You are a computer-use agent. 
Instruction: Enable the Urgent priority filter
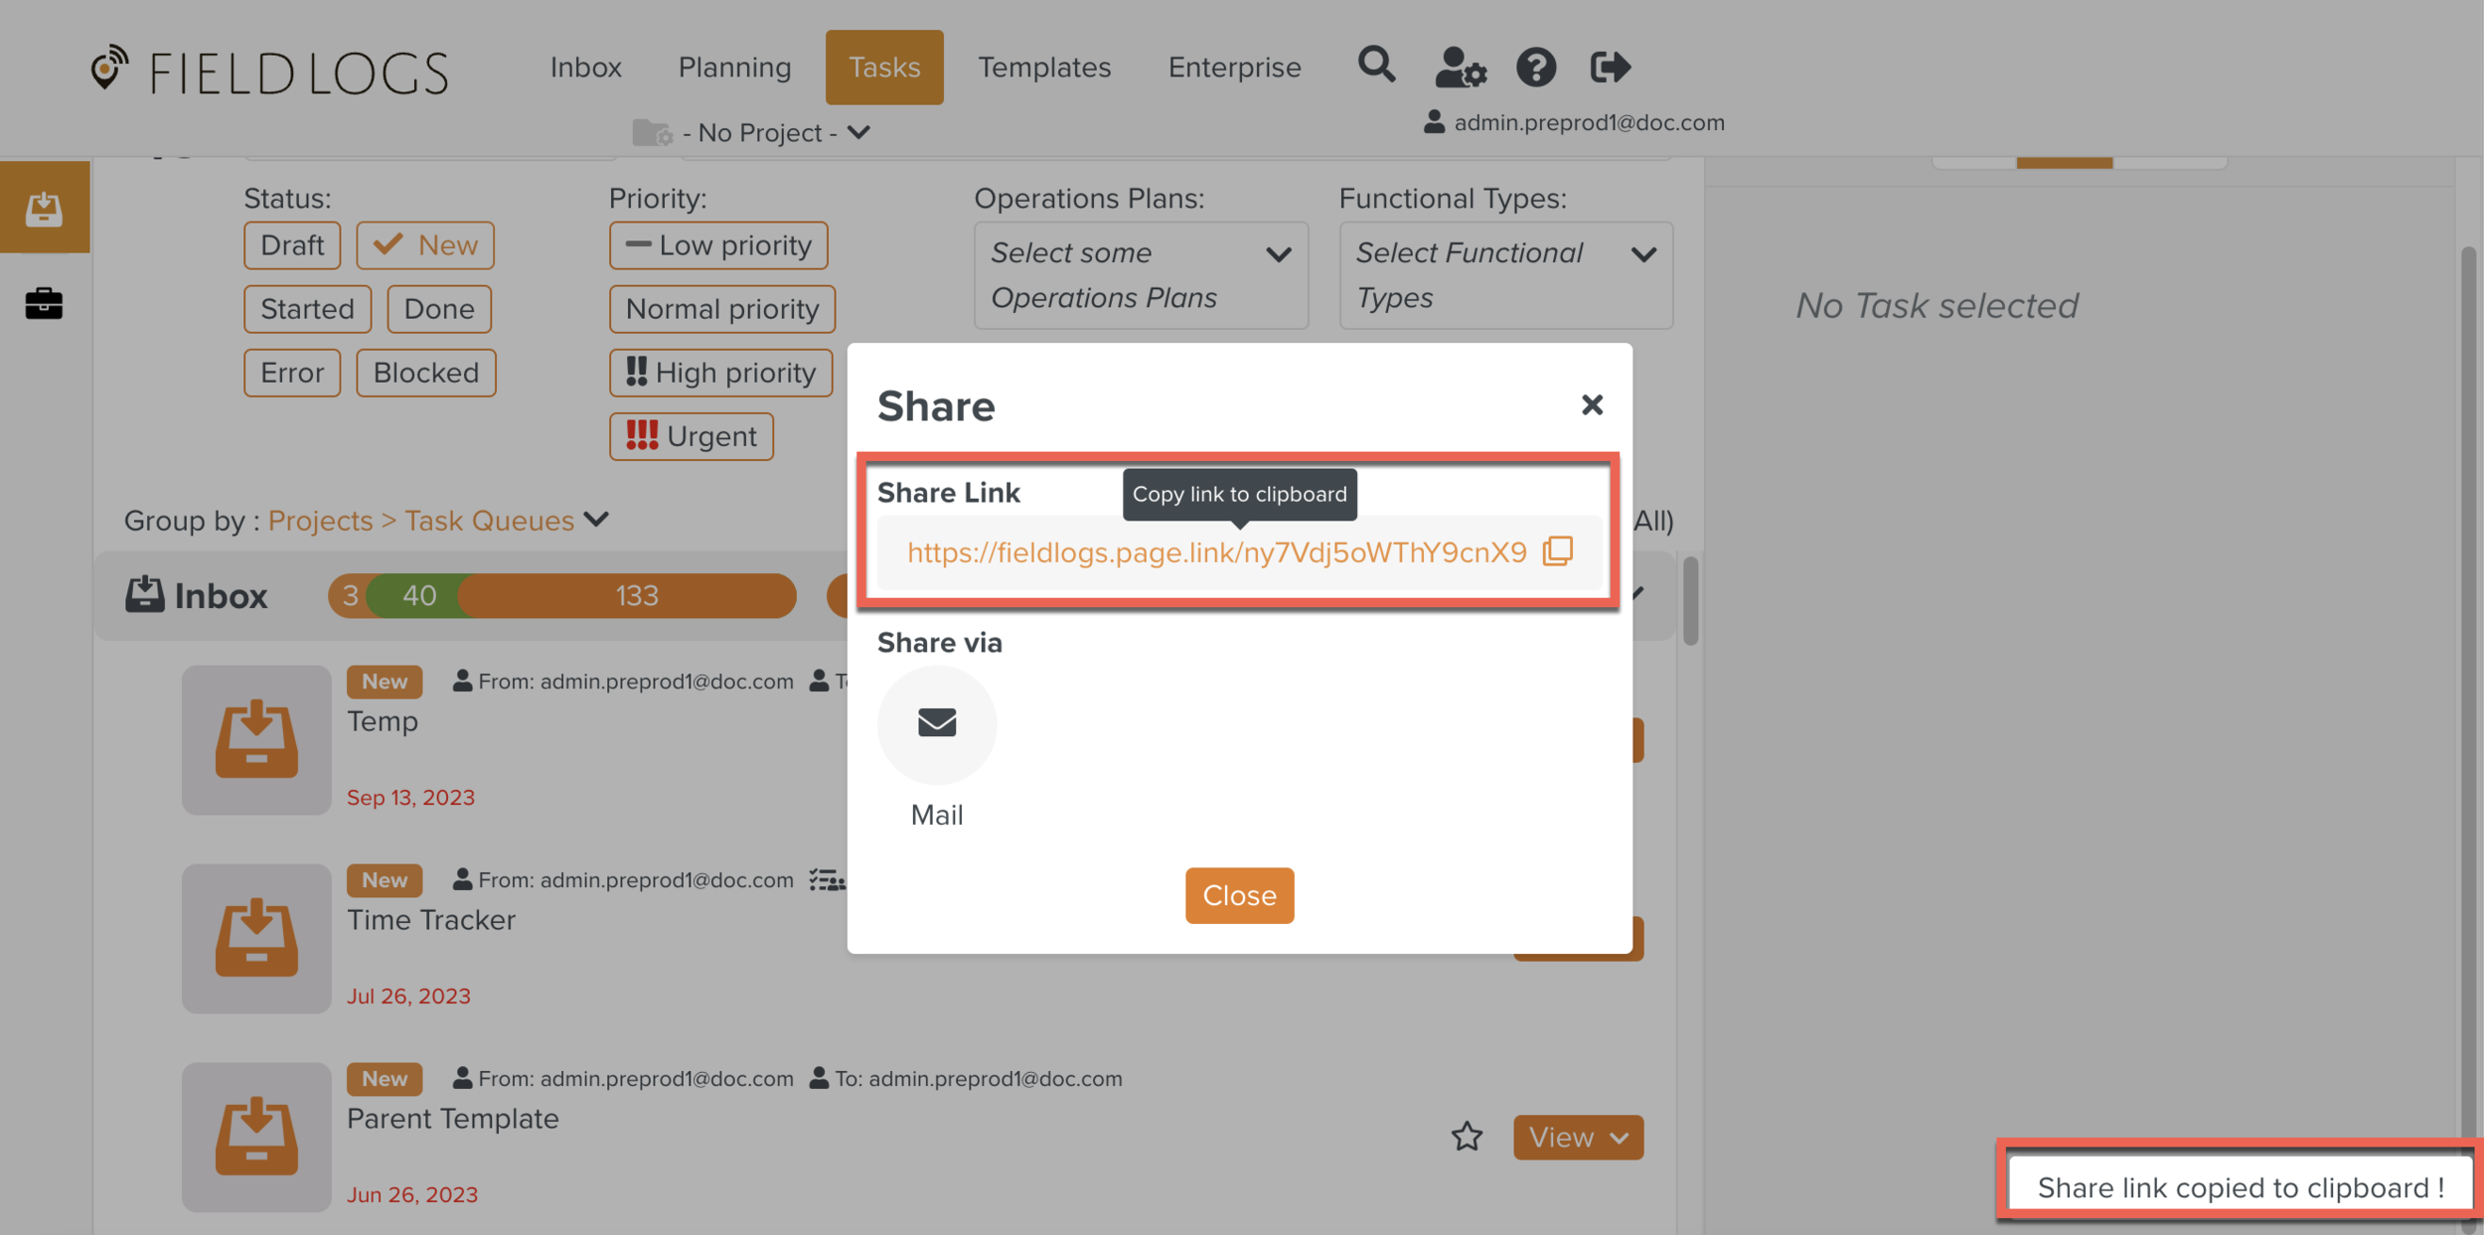[x=692, y=436]
